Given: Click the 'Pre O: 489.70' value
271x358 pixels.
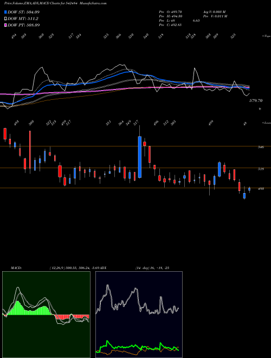Looking at the screenshot, I should point(170,11).
